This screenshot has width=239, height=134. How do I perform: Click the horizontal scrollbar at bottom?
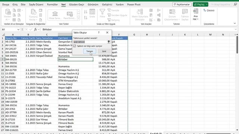pos(218,133)
